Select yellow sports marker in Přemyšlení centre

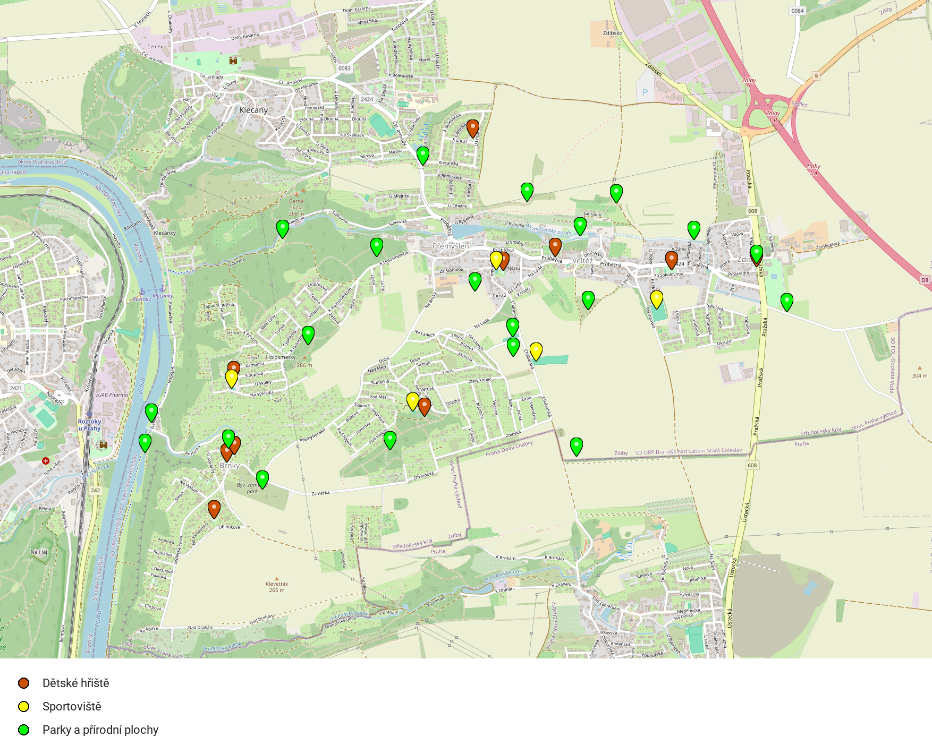(x=496, y=260)
